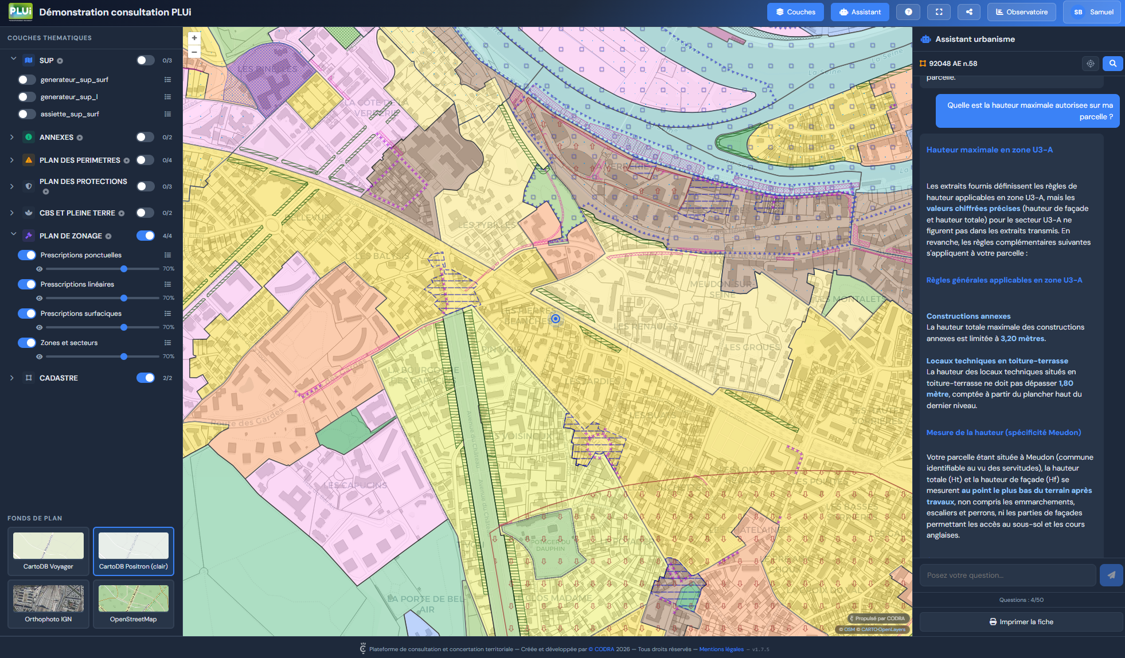The height and width of the screenshot is (658, 1125).
Task: Turn off Prescriptions ponctuelles layer
Action: pos(27,255)
